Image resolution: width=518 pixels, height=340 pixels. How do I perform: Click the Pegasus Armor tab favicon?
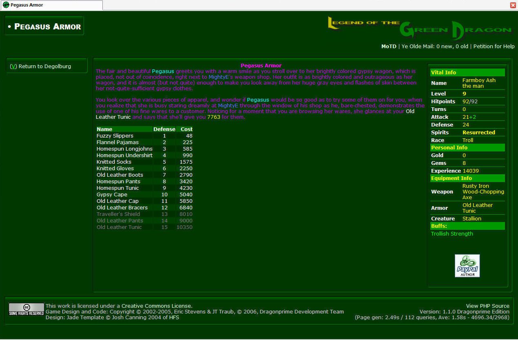(6, 5)
